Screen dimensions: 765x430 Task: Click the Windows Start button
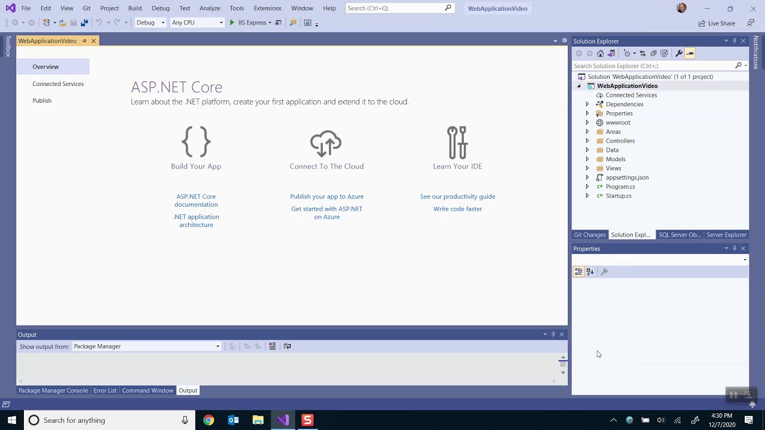click(11, 420)
